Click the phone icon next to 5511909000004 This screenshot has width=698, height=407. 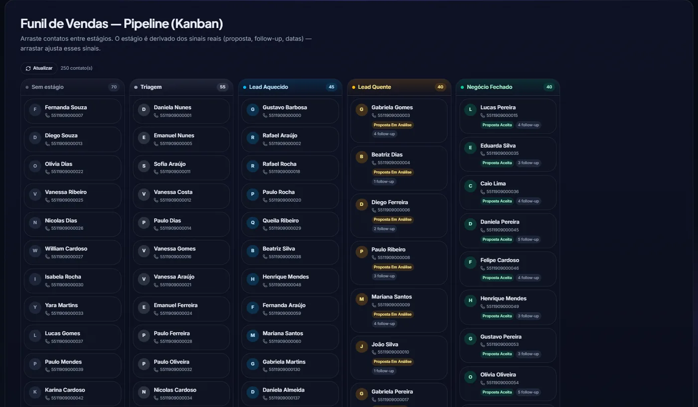[x=374, y=163]
